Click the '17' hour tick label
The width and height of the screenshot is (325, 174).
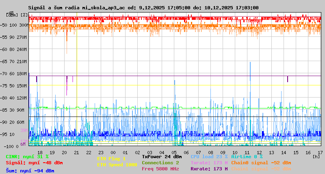click(320, 153)
